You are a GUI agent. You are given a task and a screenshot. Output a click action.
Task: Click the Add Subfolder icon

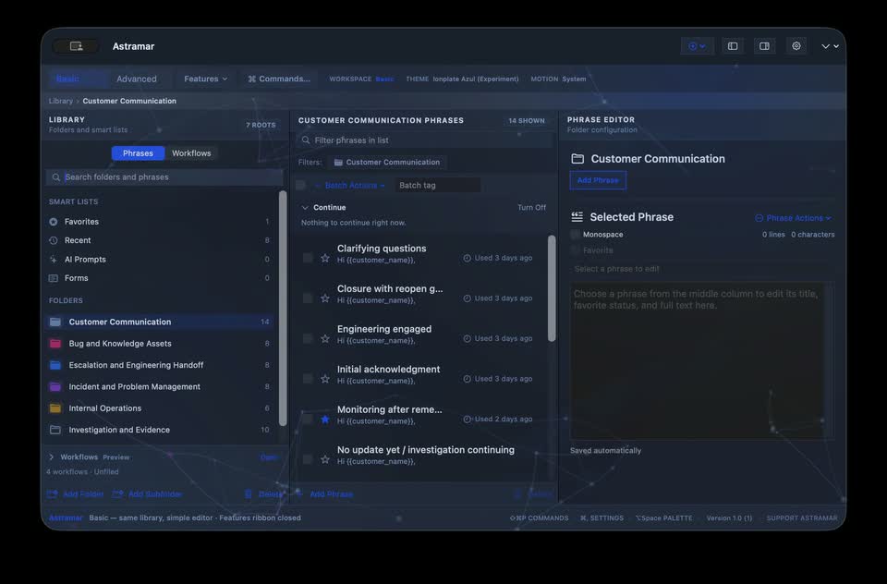coord(117,494)
